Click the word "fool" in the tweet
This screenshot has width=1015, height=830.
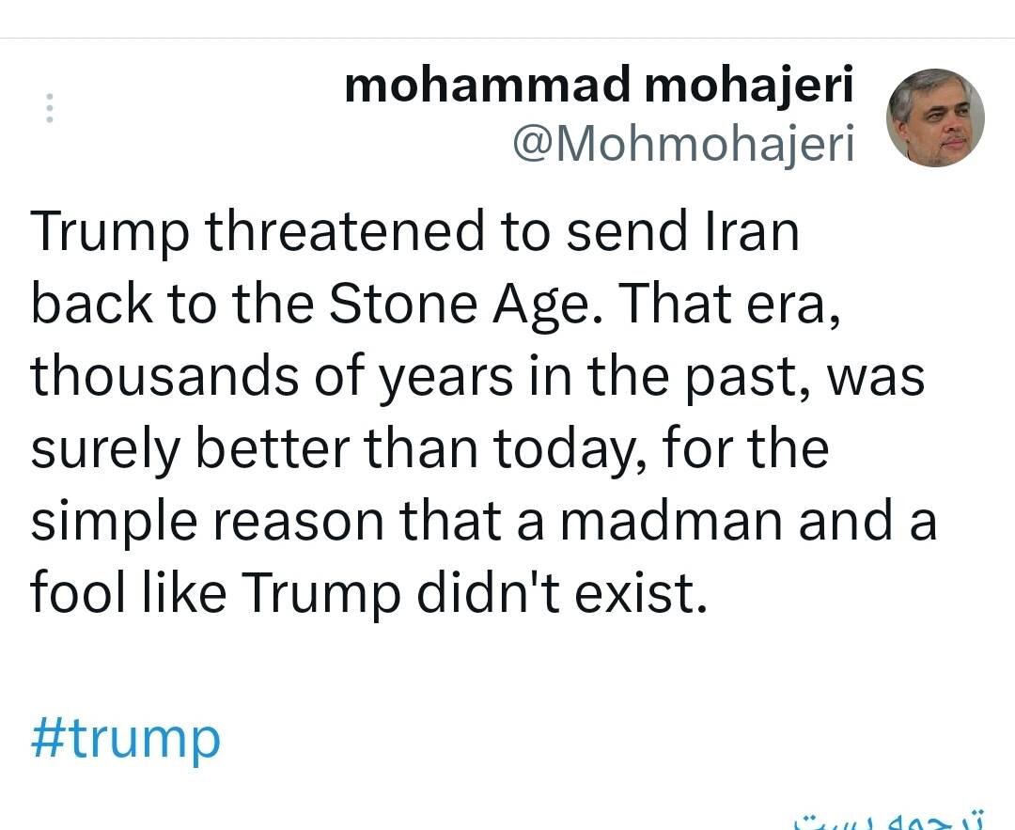coord(70,592)
